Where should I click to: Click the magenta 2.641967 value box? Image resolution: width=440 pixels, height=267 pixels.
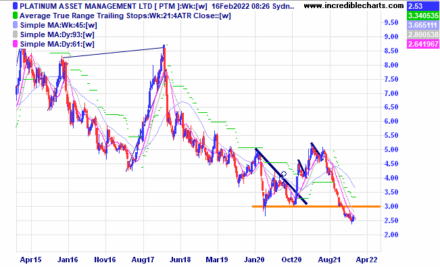coord(423,44)
